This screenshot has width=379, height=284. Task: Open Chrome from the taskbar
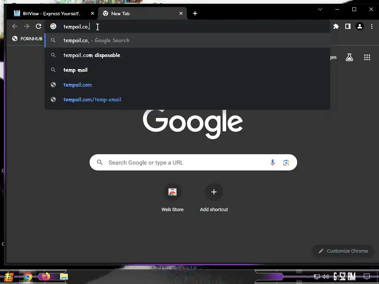[27, 277]
